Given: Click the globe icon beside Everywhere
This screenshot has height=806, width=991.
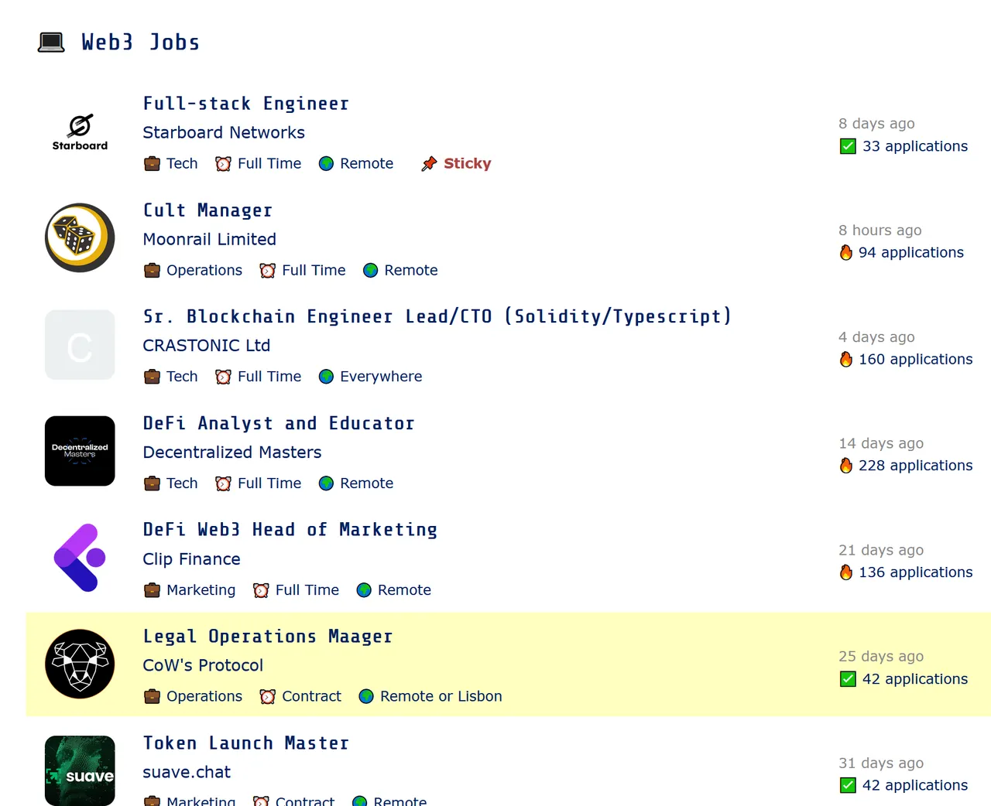Looking at the screenshot, I should pyautogui.click(x=326, y=377).
